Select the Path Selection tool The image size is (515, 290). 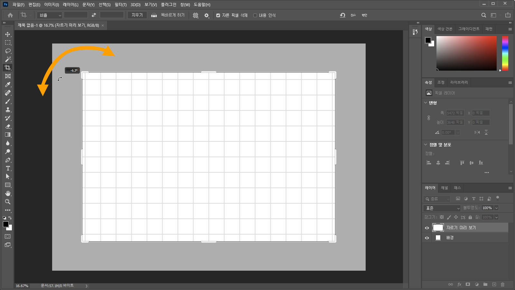point(8,177)
